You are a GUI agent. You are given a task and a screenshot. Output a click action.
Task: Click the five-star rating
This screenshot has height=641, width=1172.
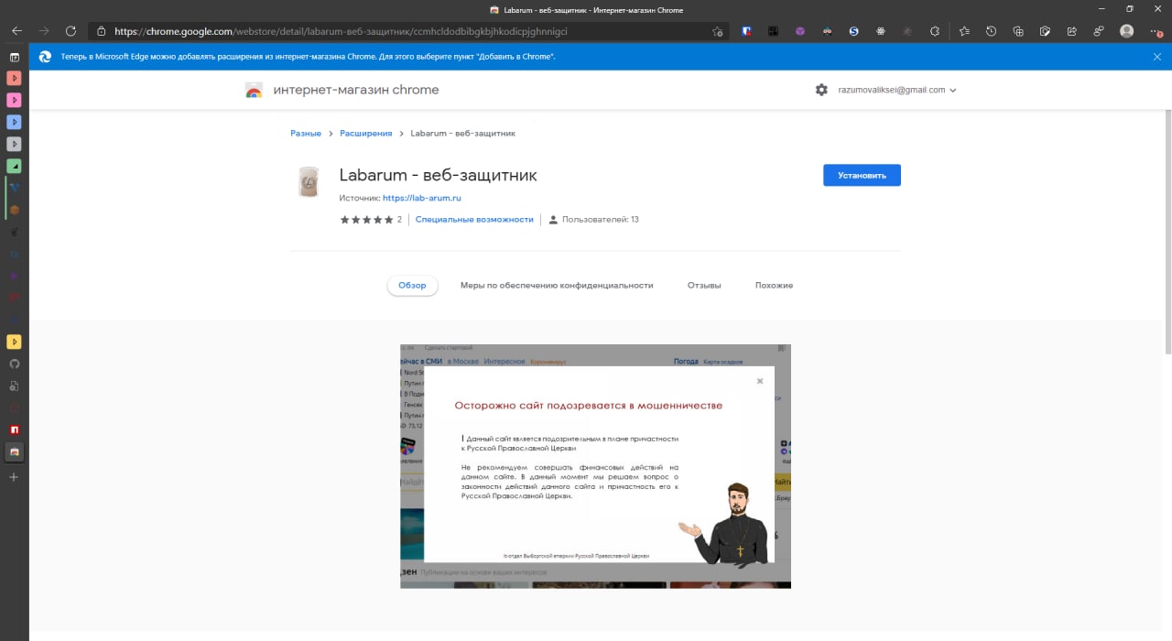[366, 220]
